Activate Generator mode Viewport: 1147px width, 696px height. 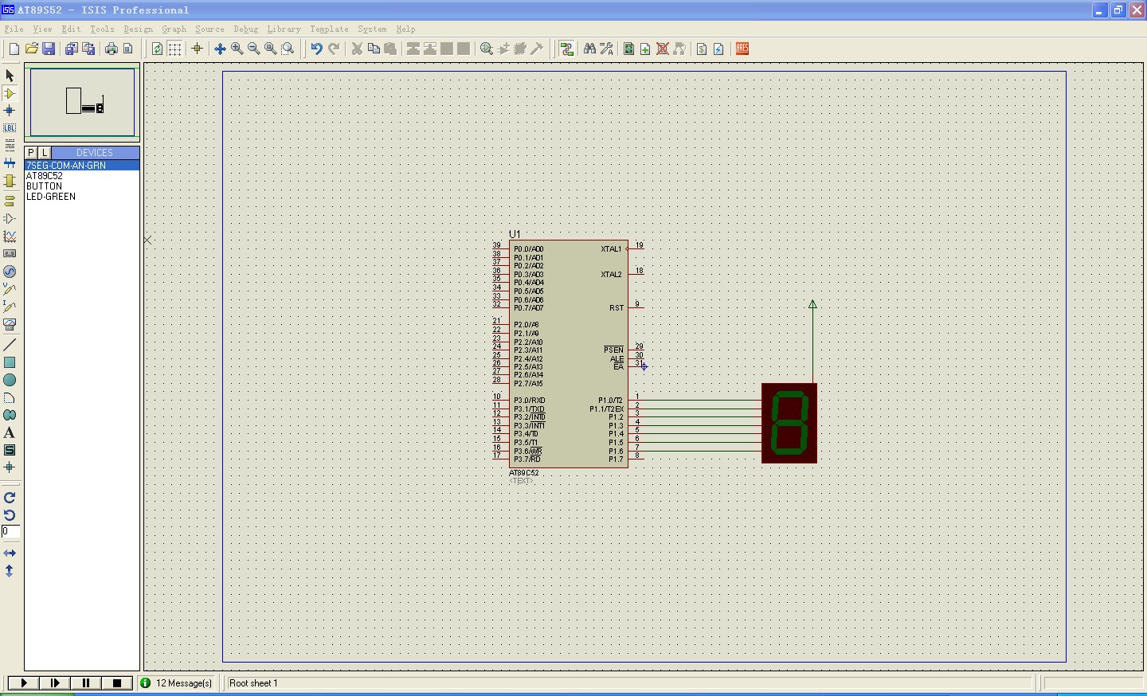coord(10,272)
